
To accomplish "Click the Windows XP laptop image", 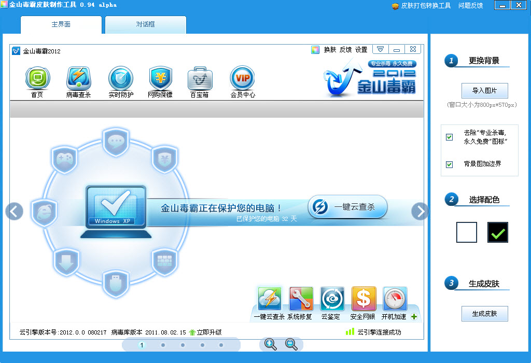I will pyautogui.click(x=116, y=212).
